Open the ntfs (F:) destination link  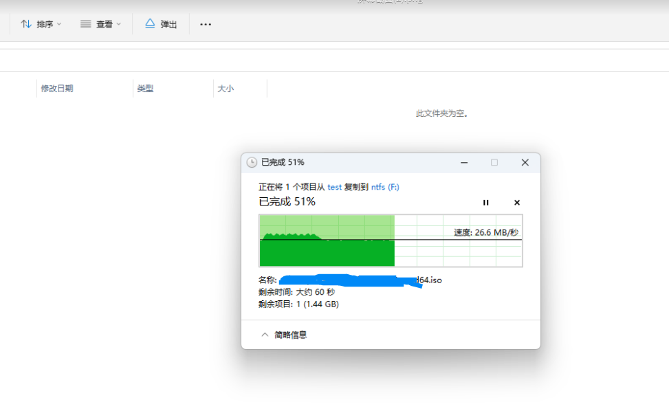[x=385, y=187]
